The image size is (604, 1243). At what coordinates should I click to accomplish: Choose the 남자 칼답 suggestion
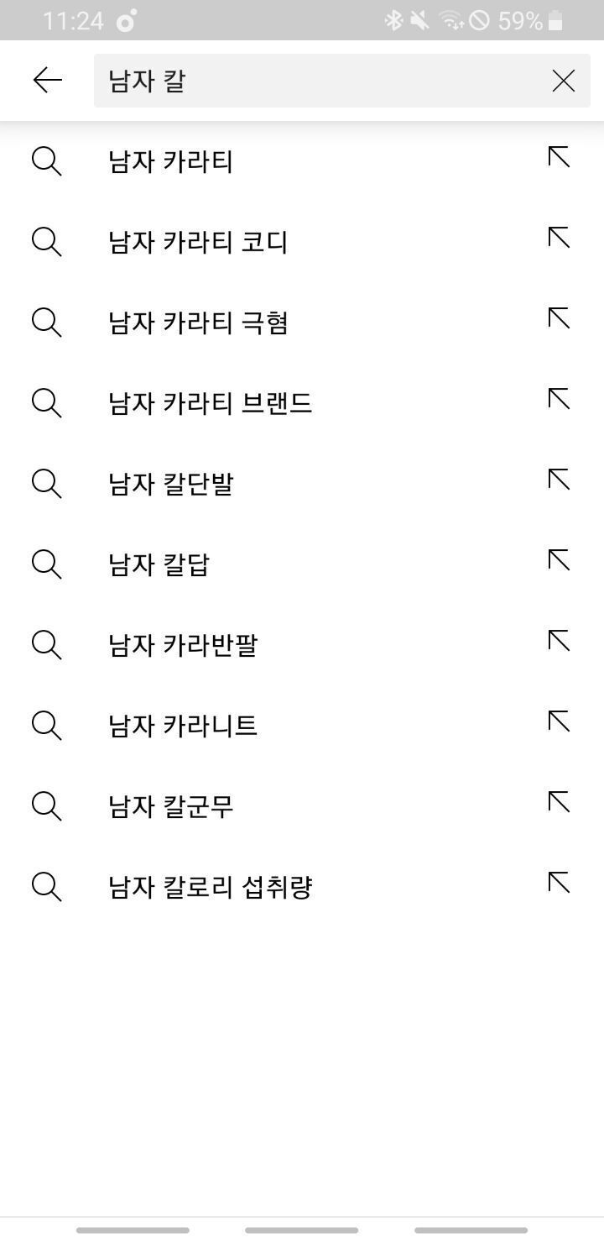[x=159, y=564]
